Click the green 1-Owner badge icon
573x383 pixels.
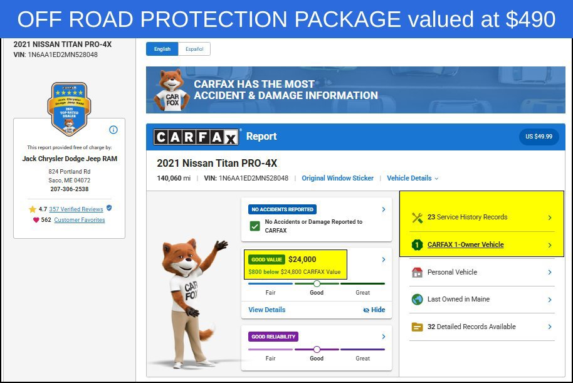tap(418, 244)
